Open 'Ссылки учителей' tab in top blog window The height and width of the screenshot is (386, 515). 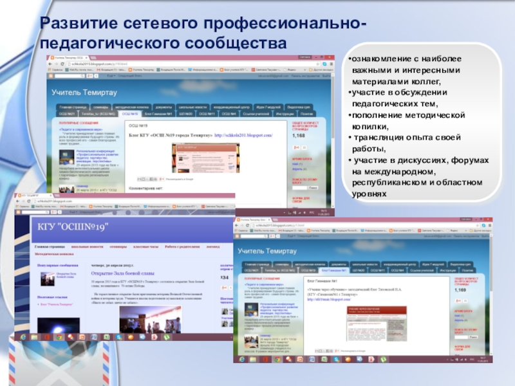click(256, 114)
